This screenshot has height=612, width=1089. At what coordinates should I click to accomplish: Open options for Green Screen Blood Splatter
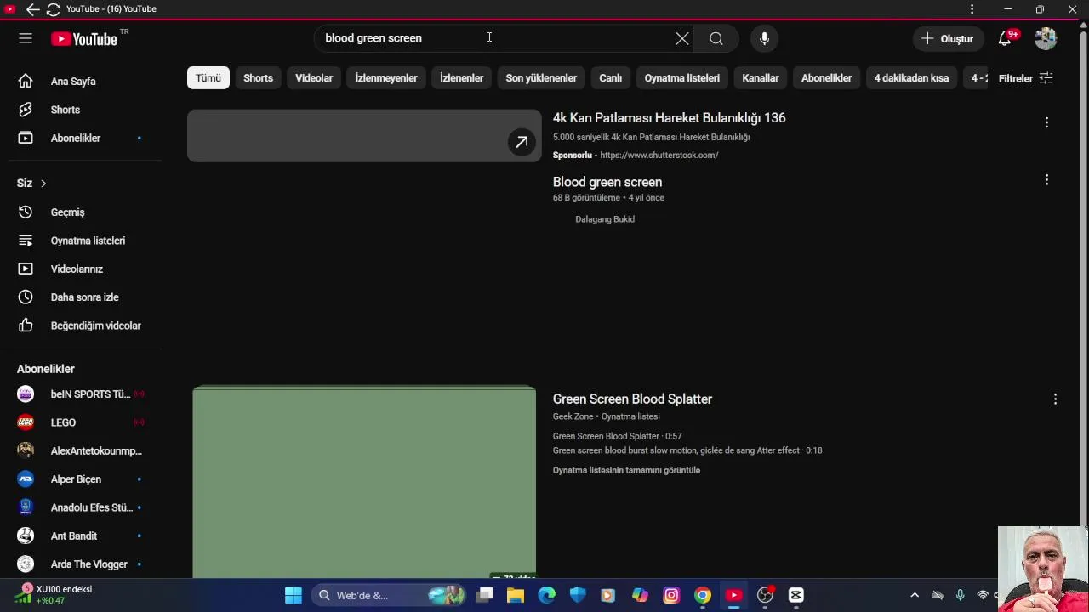click(1055, 399)
